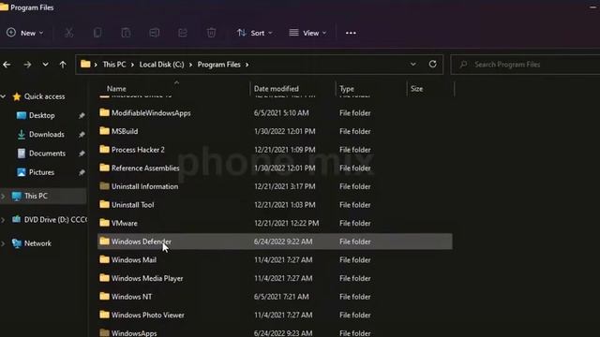This screenshot has height=337, width=600.
Task: Click the Windows Defender folder icon
Action: (x=104, y=242)
